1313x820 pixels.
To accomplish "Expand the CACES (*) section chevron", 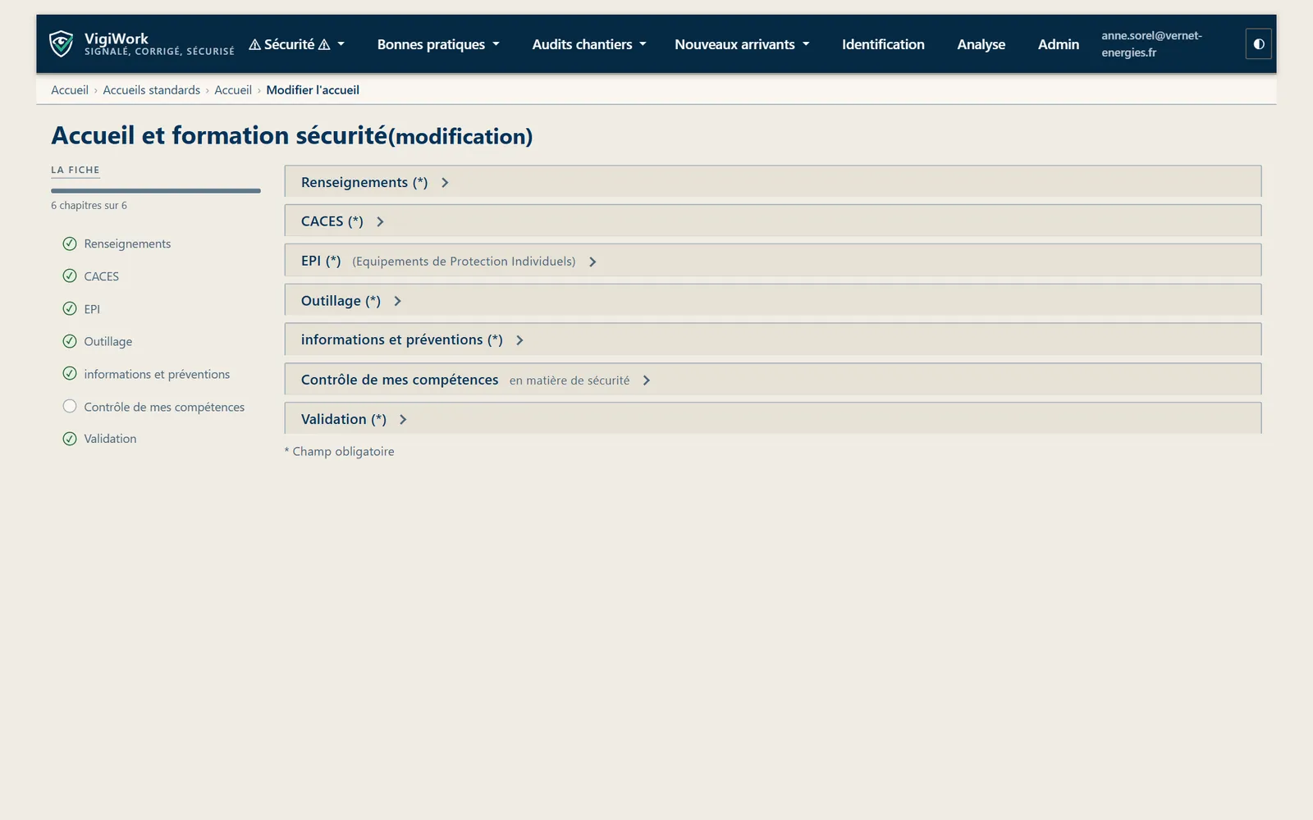I will click(380, 222).
